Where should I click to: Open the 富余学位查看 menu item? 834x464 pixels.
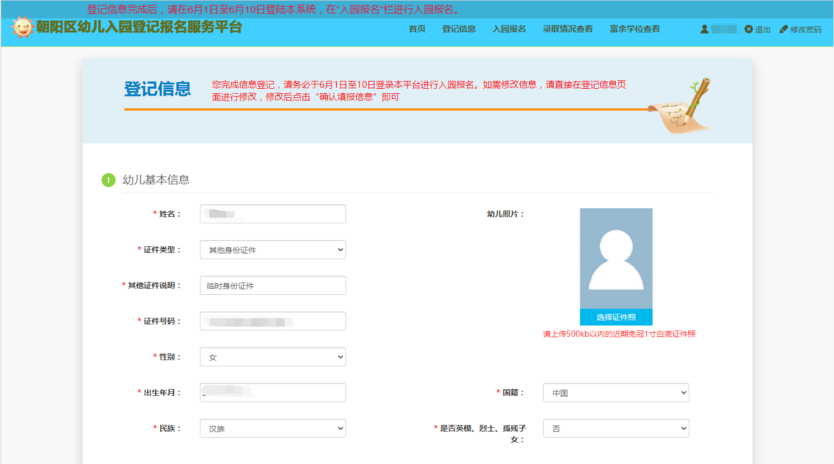click(635, 29)
